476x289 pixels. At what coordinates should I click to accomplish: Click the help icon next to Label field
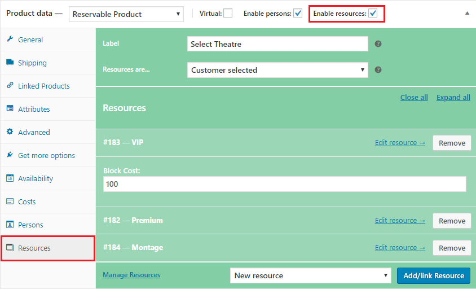(x=378, y=43)
